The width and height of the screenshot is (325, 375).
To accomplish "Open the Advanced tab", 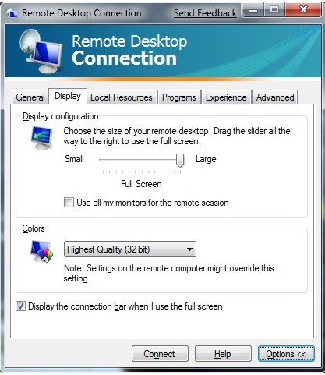I will click(x=275, y=97).
